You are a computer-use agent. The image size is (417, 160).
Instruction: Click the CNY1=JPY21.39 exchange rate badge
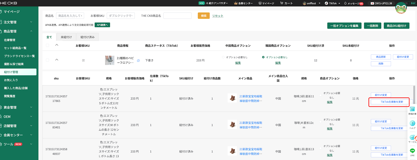[x=381, y=3]
